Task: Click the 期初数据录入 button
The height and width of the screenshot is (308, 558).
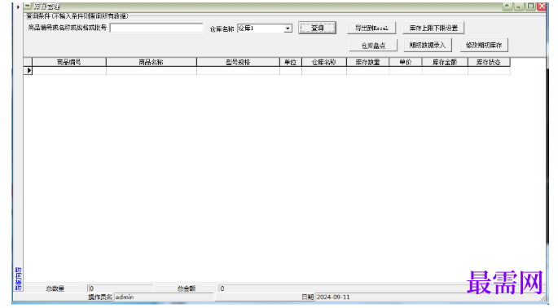Action: [x=428, y=45]
